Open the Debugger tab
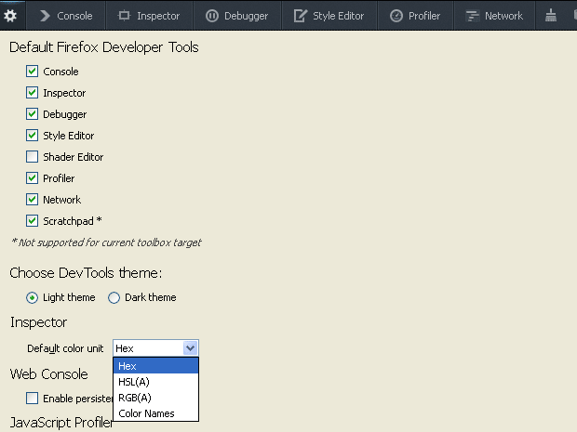Screen dimensions: 577x432 237,16
